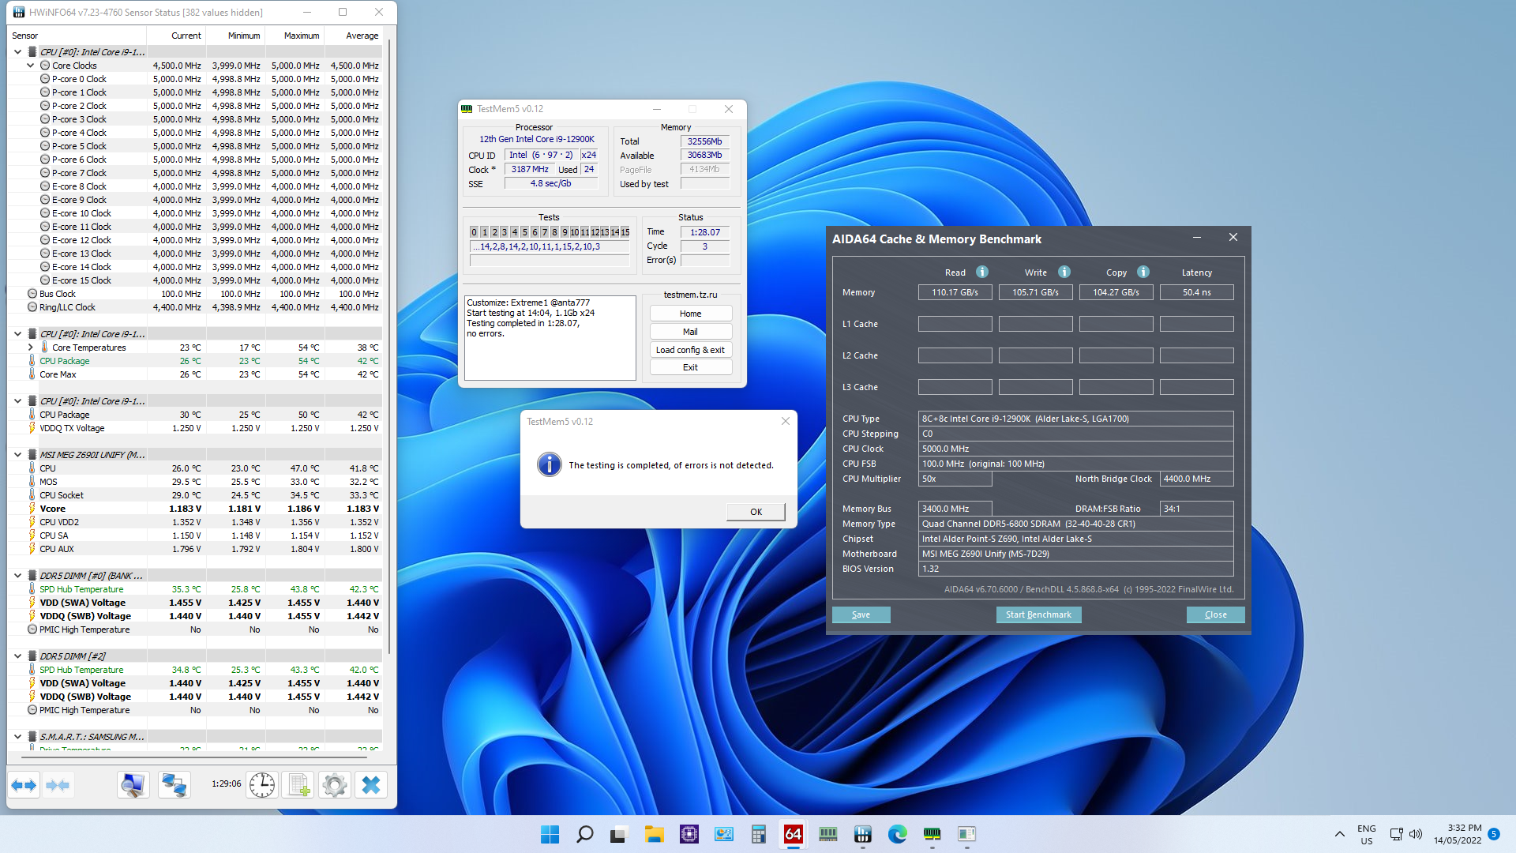Click the control panel chart taskbar icon
1516x853 pixels.
(x=723, y=834)
